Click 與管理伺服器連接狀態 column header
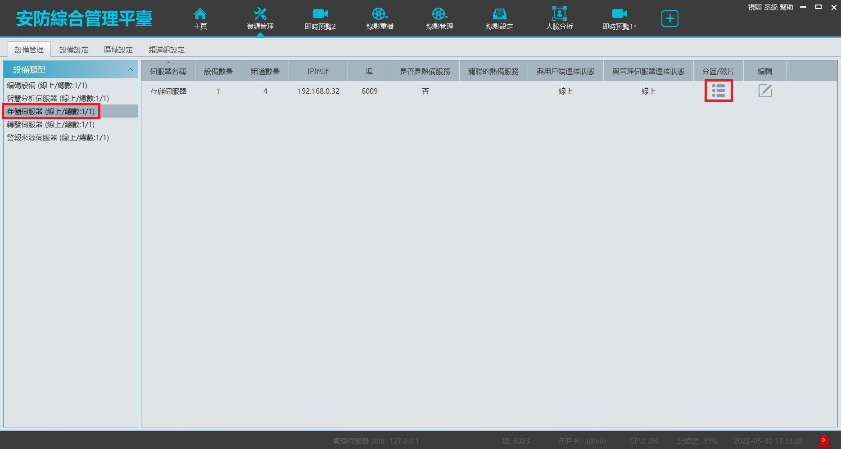841x449 pixels. click(x=648, y=71)
